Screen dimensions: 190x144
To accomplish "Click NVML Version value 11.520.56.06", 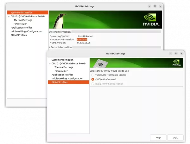I will tap(84, 43).
